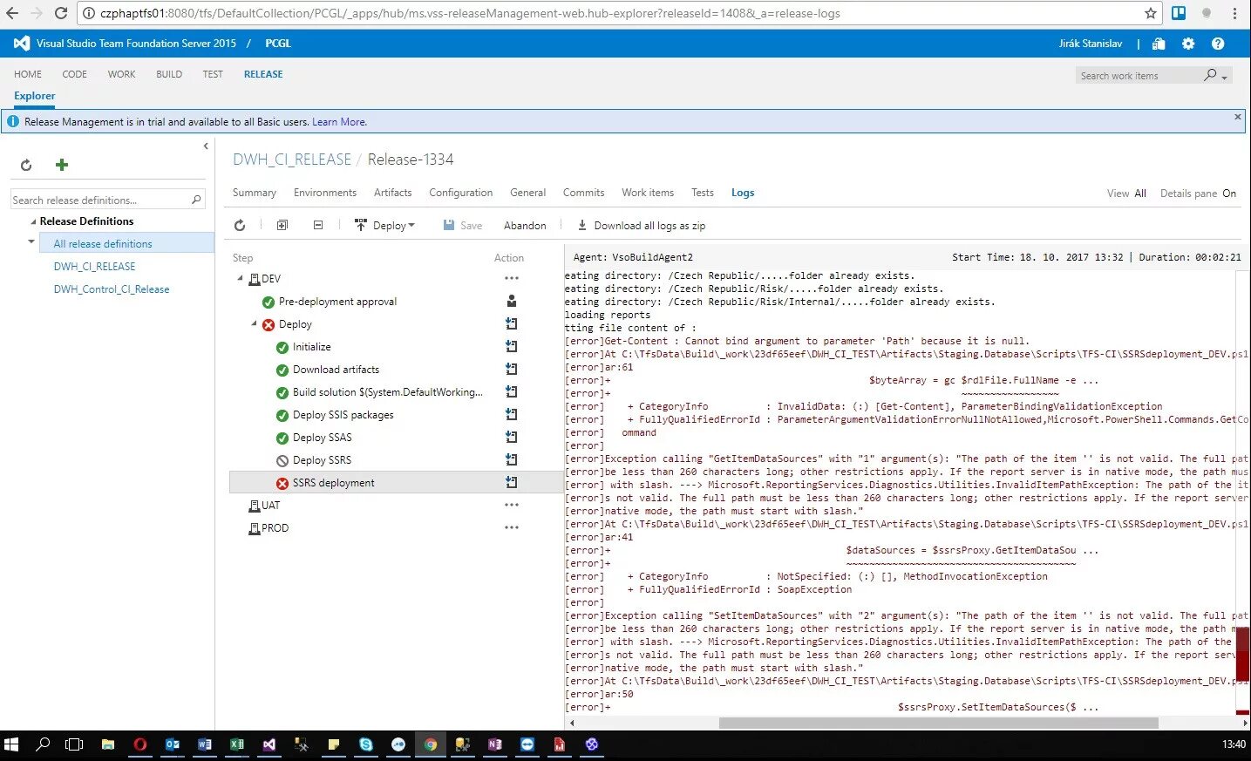The height and width of the screenshot is (761, 1251).
Task: Go to the HOME hub
Action: click(x=28, y=74)
